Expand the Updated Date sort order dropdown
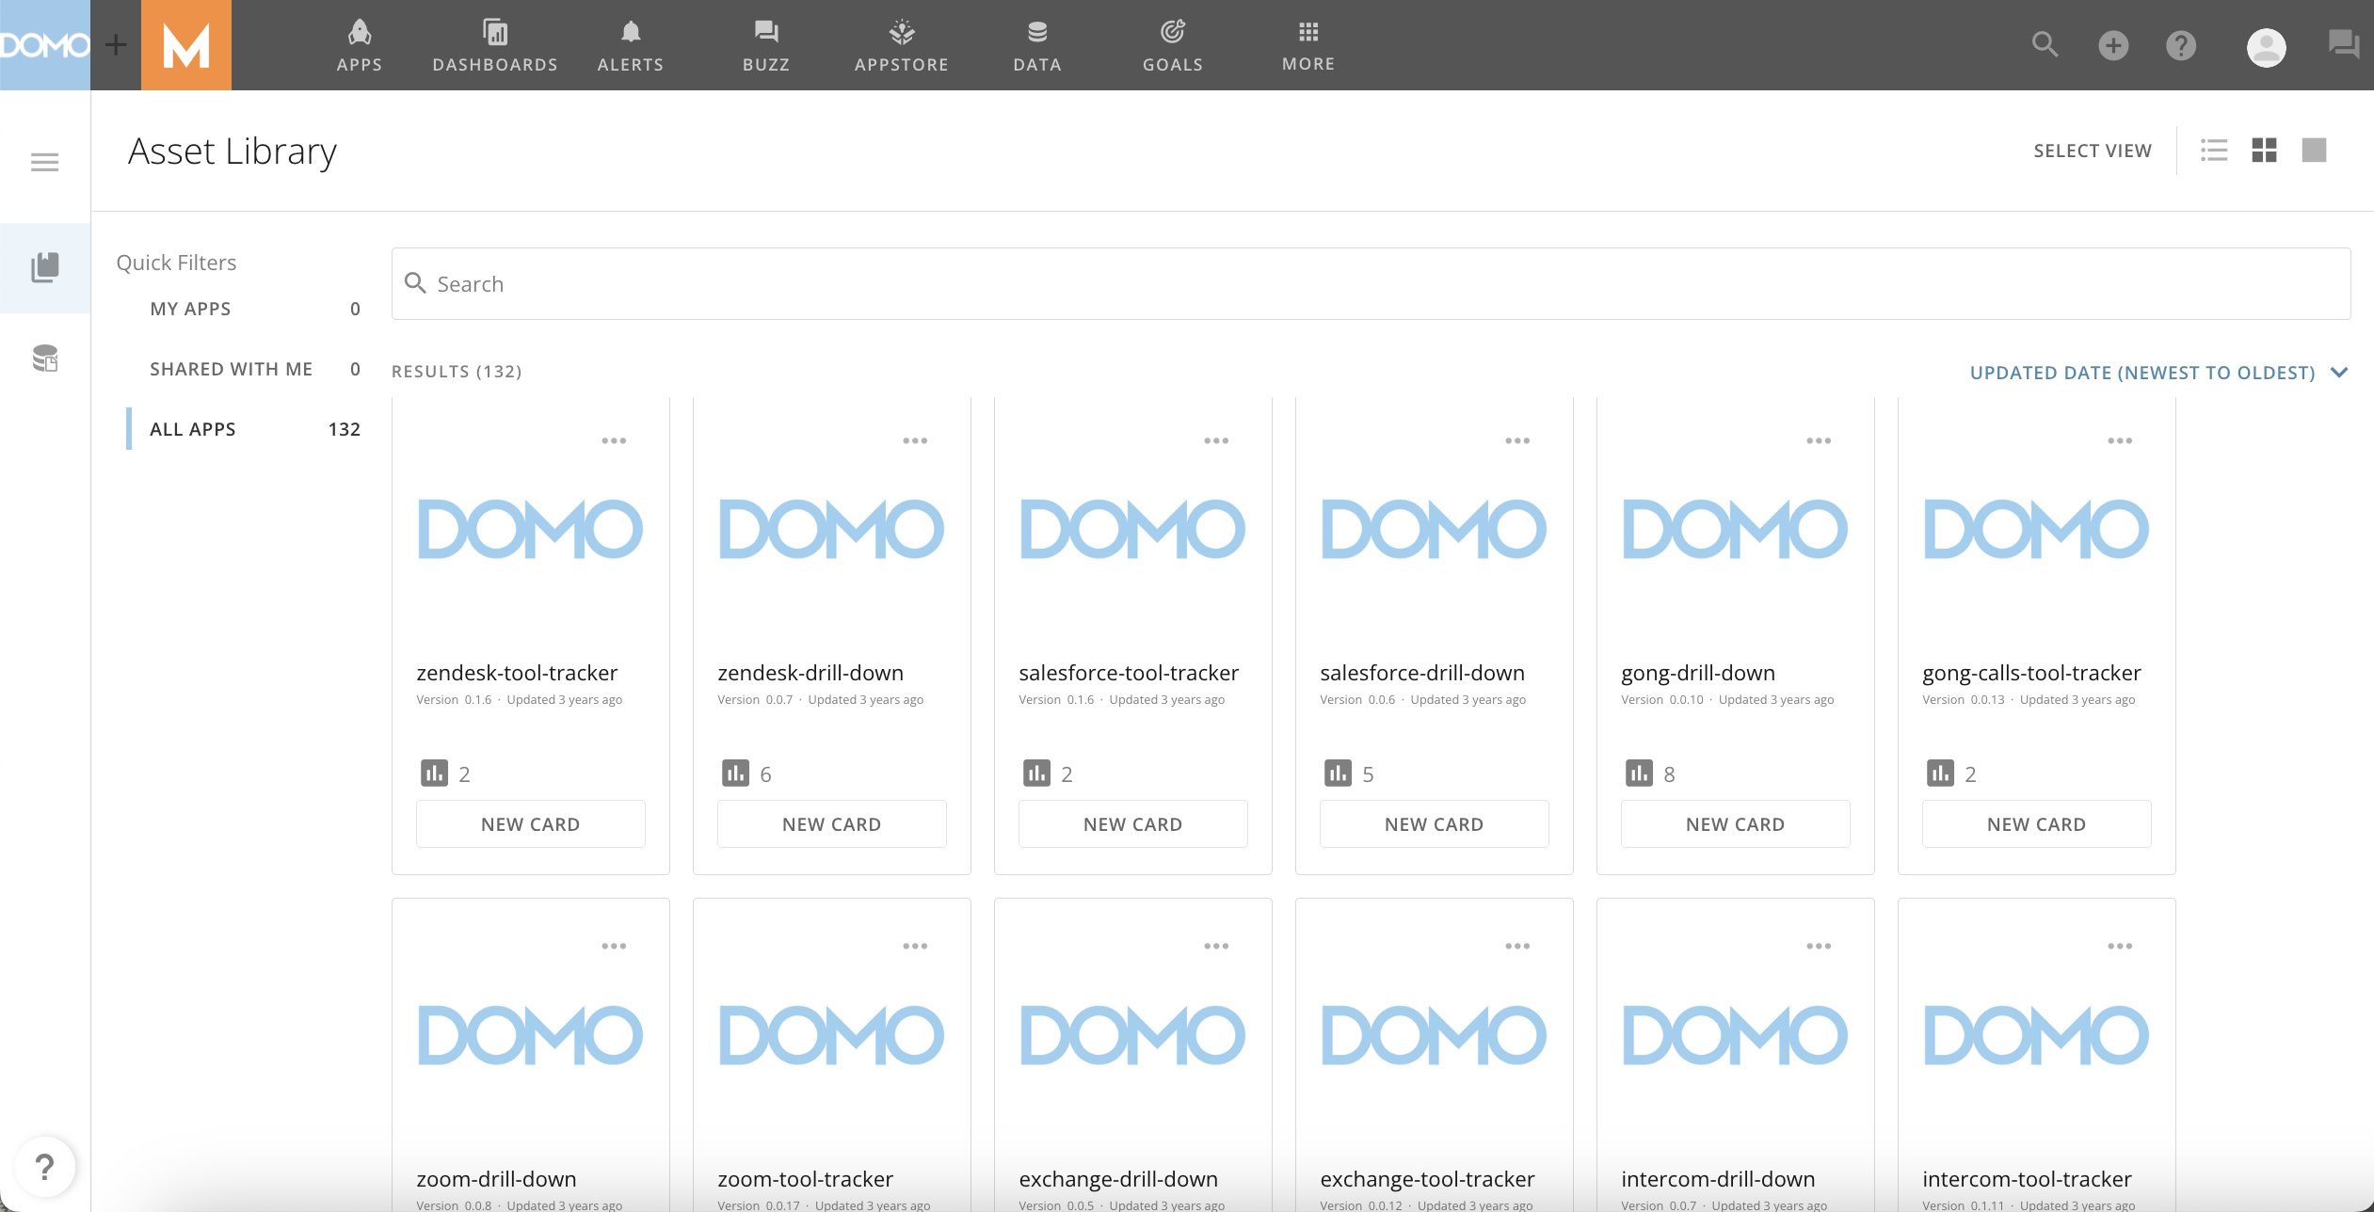The image size is (2374, 1212). point(2341,373)
